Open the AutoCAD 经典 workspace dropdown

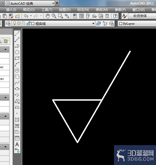tap(53, 3)
